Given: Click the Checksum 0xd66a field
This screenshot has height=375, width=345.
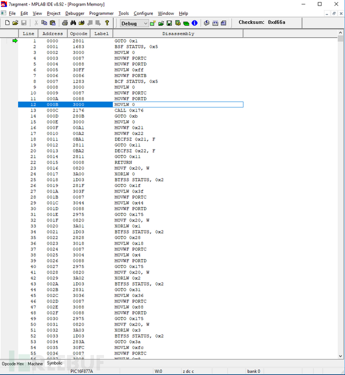Looking at the screenshot, I should 262,22.
